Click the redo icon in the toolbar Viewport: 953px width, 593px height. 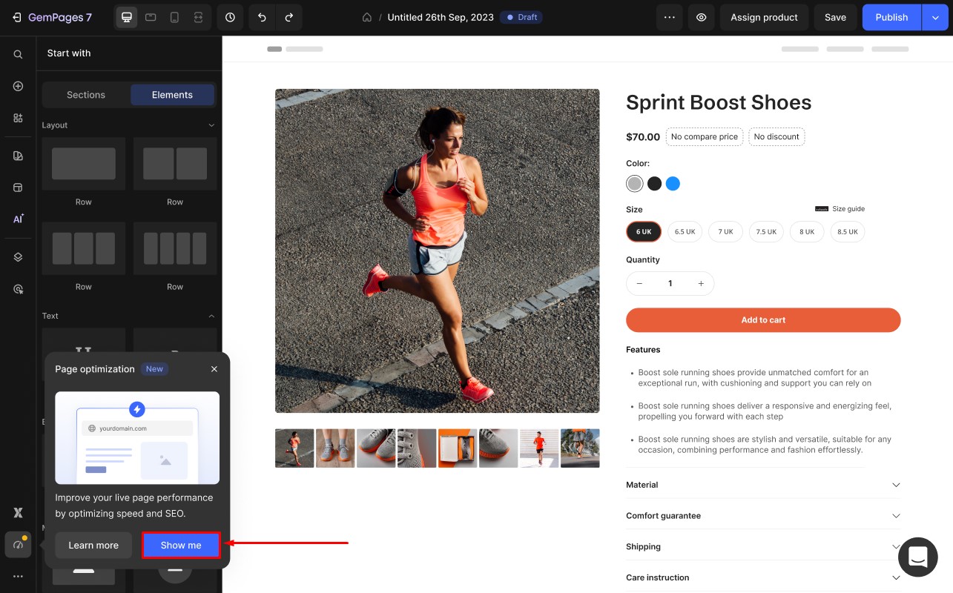coord(288,17)
